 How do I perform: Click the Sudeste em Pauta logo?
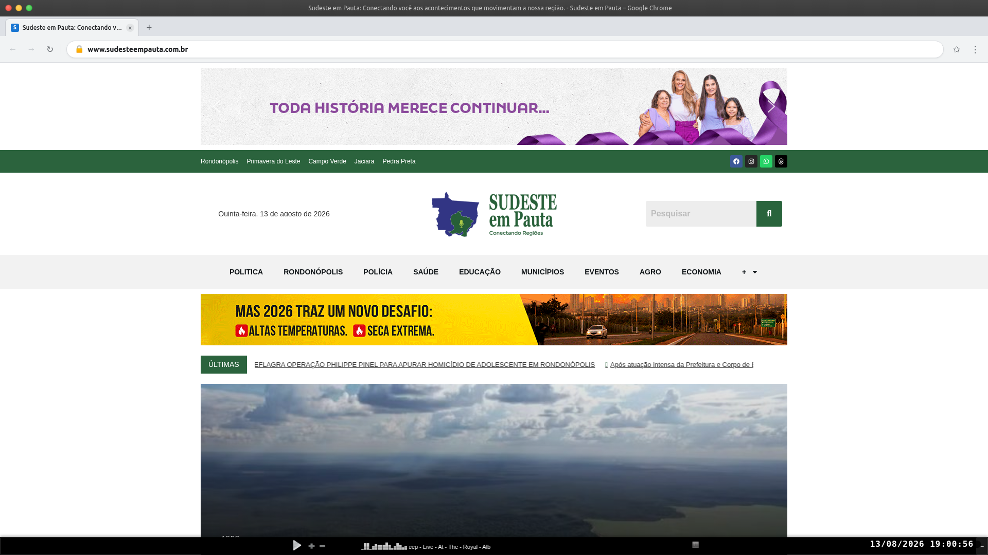point(494,214)
